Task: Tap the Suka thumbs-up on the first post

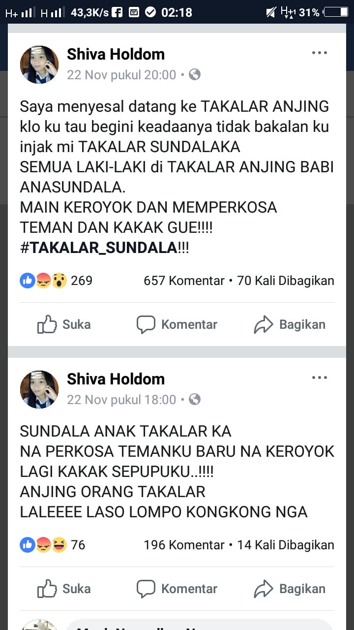Action: (x=47, y=324)
